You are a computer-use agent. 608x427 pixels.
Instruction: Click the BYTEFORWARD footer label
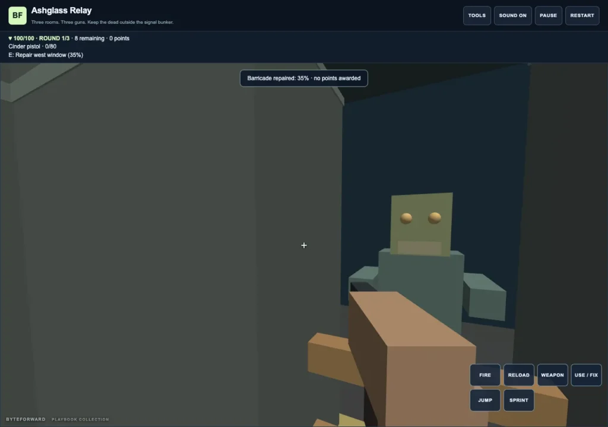point(26,419)
